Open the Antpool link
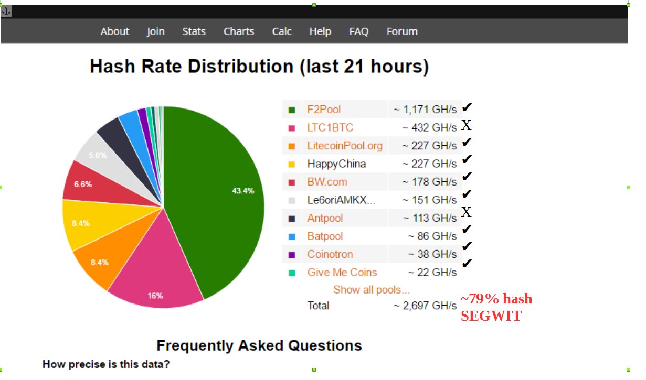 click(325, 218)
